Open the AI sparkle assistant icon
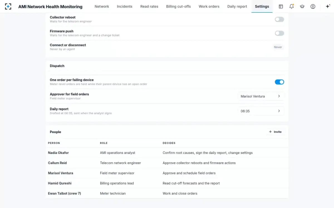This screenshot has width=334, height=208. click(x=328, y=6)
